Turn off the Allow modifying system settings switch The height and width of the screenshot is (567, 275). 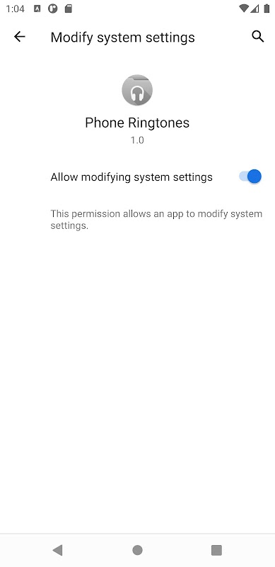click(250, 176)
